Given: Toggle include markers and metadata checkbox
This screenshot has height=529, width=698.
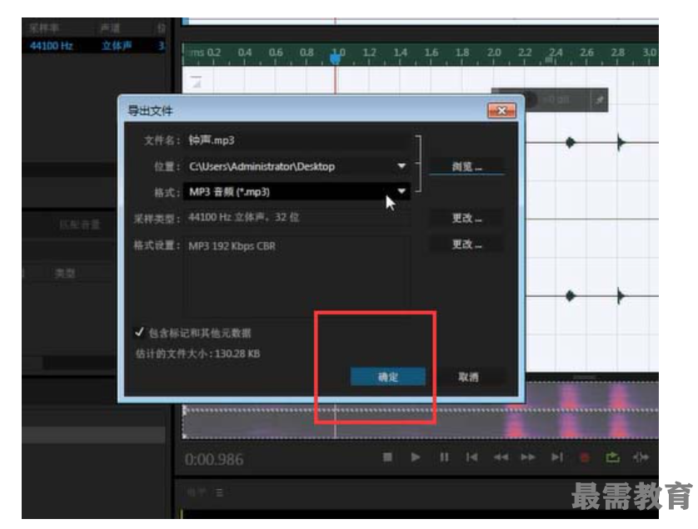Looking at the screenshot, I should click(139, 332).
